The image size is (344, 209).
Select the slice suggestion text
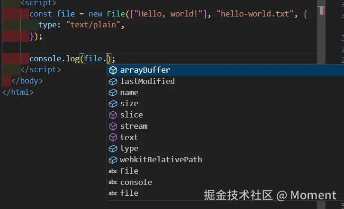(x=131, y=115)
